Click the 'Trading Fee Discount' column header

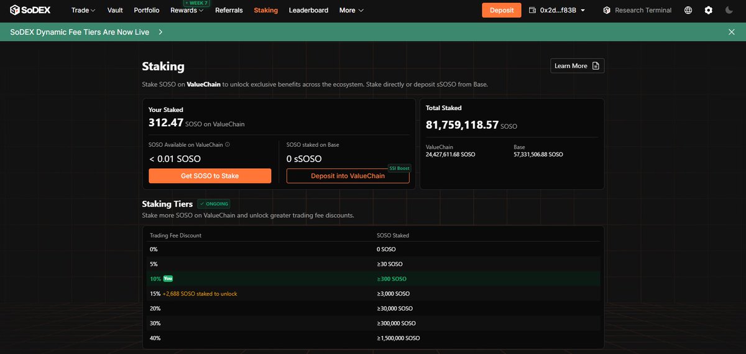tap(175, 236)
